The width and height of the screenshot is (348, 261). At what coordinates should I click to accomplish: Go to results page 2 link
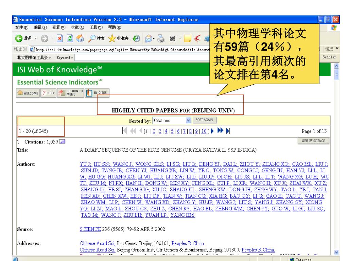pos(154,131)
